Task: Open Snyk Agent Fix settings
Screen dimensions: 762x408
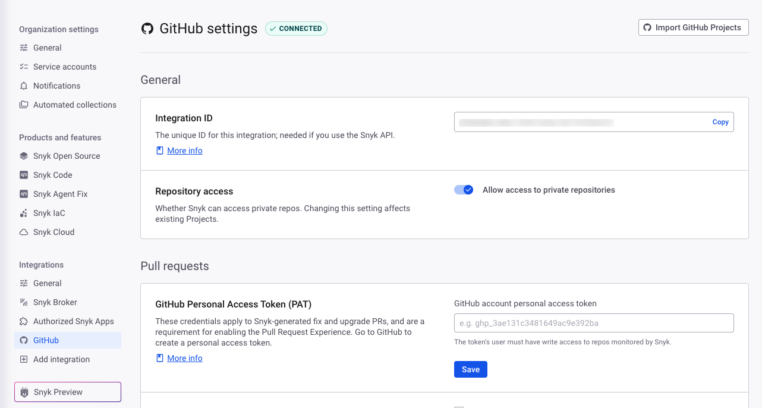Action: coord(60,194)
